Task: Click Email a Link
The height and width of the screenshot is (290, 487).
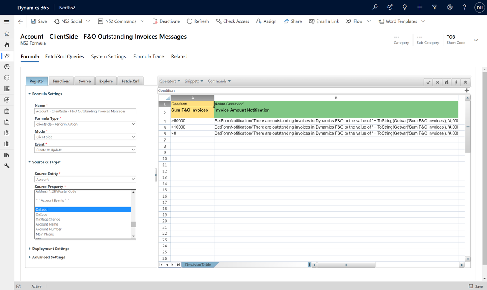Action: [324, 21]
